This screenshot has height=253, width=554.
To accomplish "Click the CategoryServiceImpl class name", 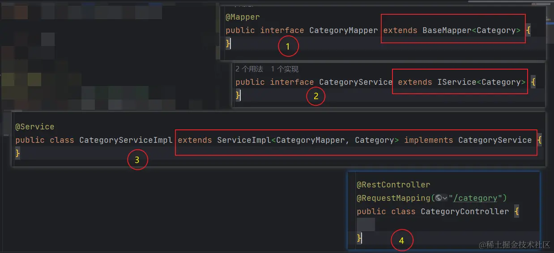I will tap(126, 140).
